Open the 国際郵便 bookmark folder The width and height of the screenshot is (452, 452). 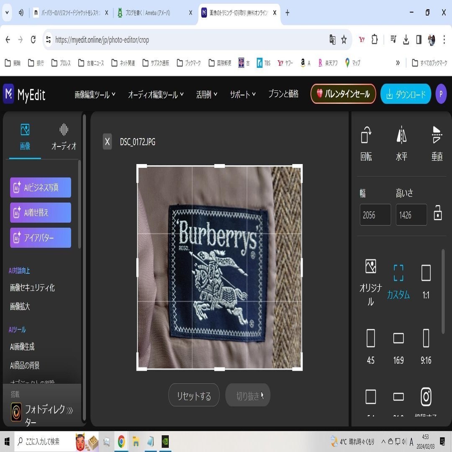pyautogui.click(x=220, y=63)
